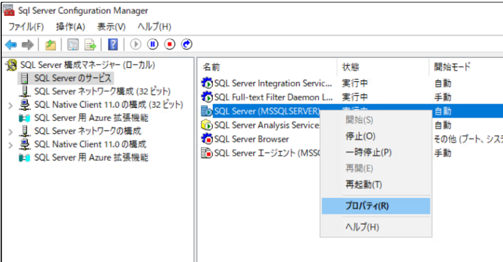Click the Up one level folder icon

coord(51,45)
